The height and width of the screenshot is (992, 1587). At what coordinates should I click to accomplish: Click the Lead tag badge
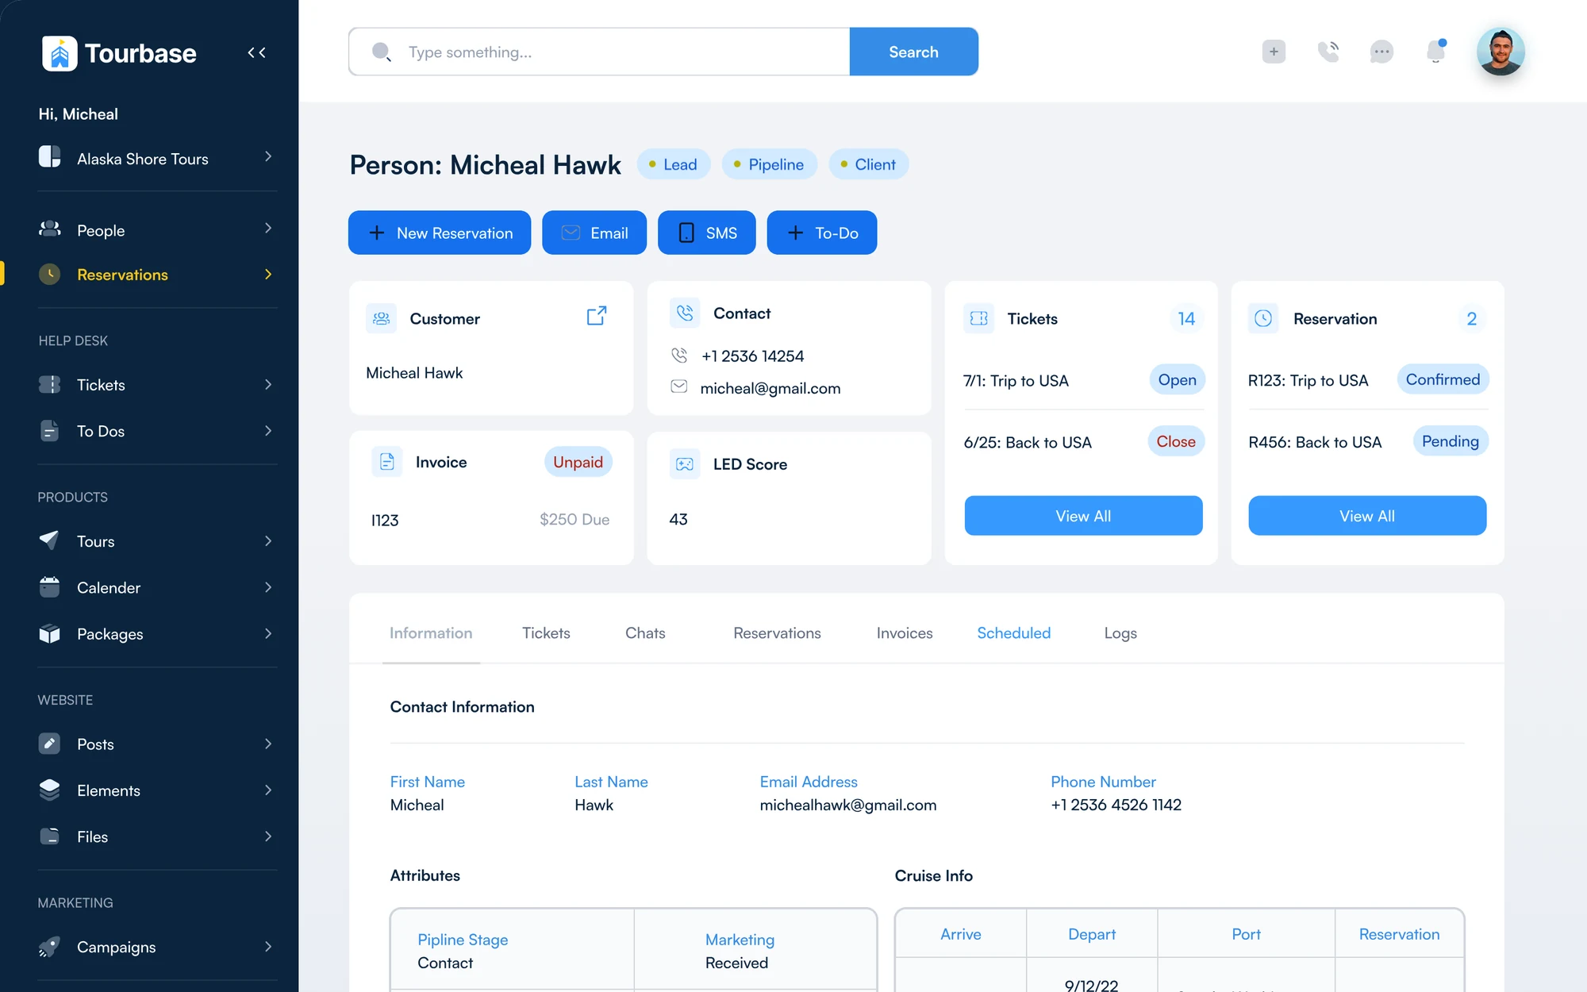pos(673,164)
